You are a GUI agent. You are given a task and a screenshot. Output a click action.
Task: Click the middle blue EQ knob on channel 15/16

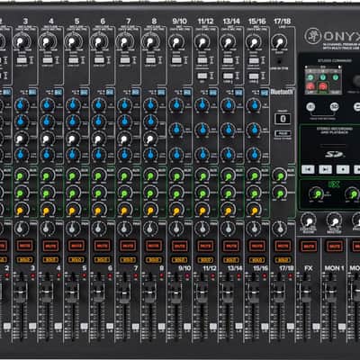(254, 130)
